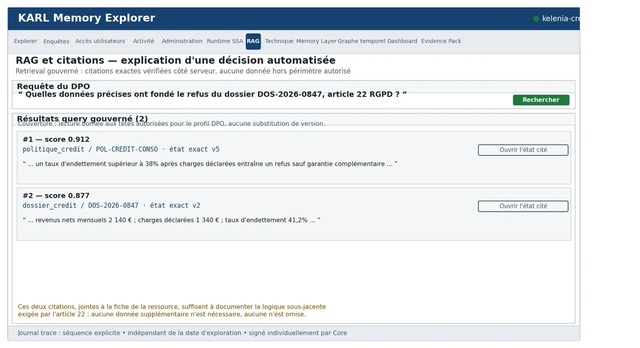Click the 'Couverture : lecture bornée' note
Screen dimensions: 640x348
click(171, 124)
